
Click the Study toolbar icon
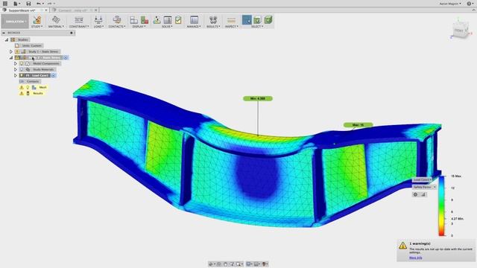tap(37, 20)
